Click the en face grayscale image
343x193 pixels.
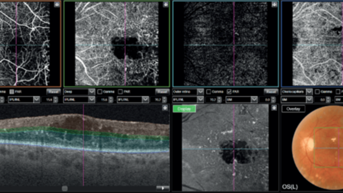[225, 147]
